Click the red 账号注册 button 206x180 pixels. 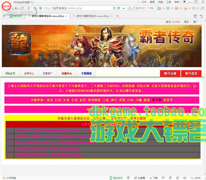[x=170, y=73]
